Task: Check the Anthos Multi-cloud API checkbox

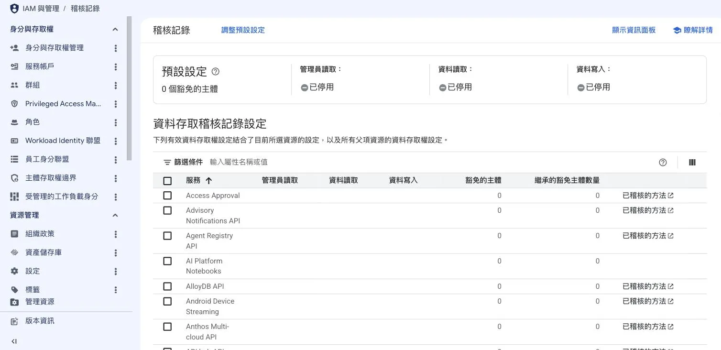Action: (167, 327)
